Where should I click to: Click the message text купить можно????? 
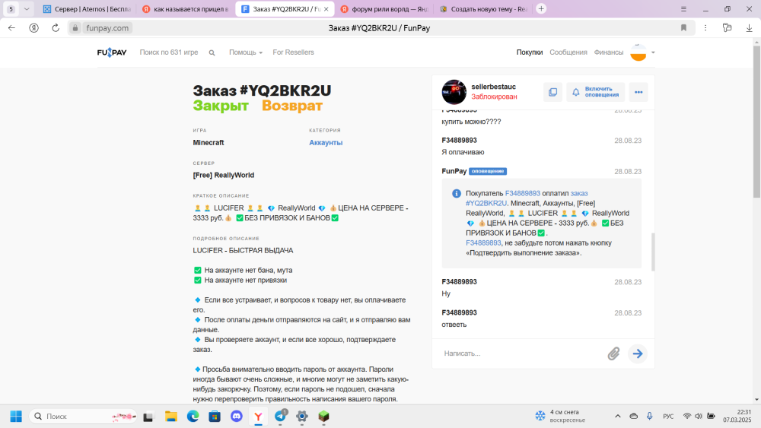(x=471, y=122)
